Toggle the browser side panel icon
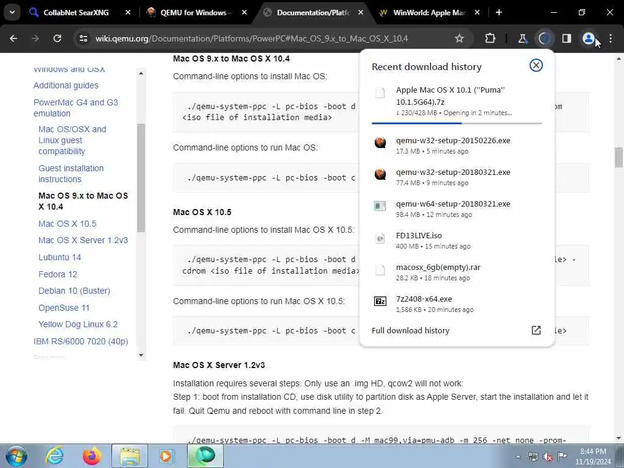Viewport: 624px width, 468px height. (566, 38)
